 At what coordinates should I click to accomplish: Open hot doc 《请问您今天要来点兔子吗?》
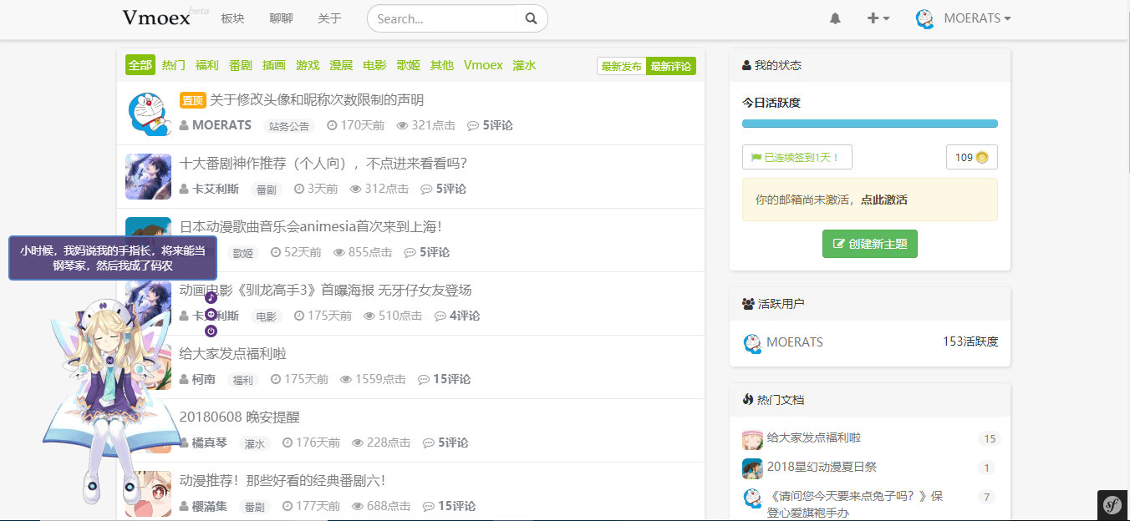tap(854, 504)
